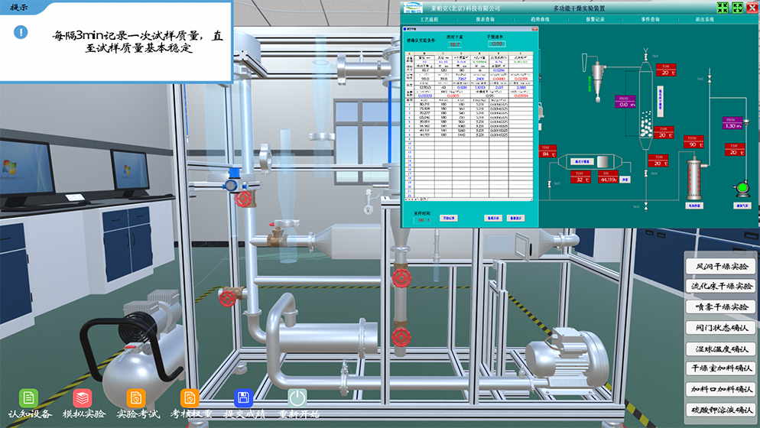Image resolution: width=760 pixels, height=428 pixels.
Task: Select the 工艺流程 menu tab
Action: [430, 18]
